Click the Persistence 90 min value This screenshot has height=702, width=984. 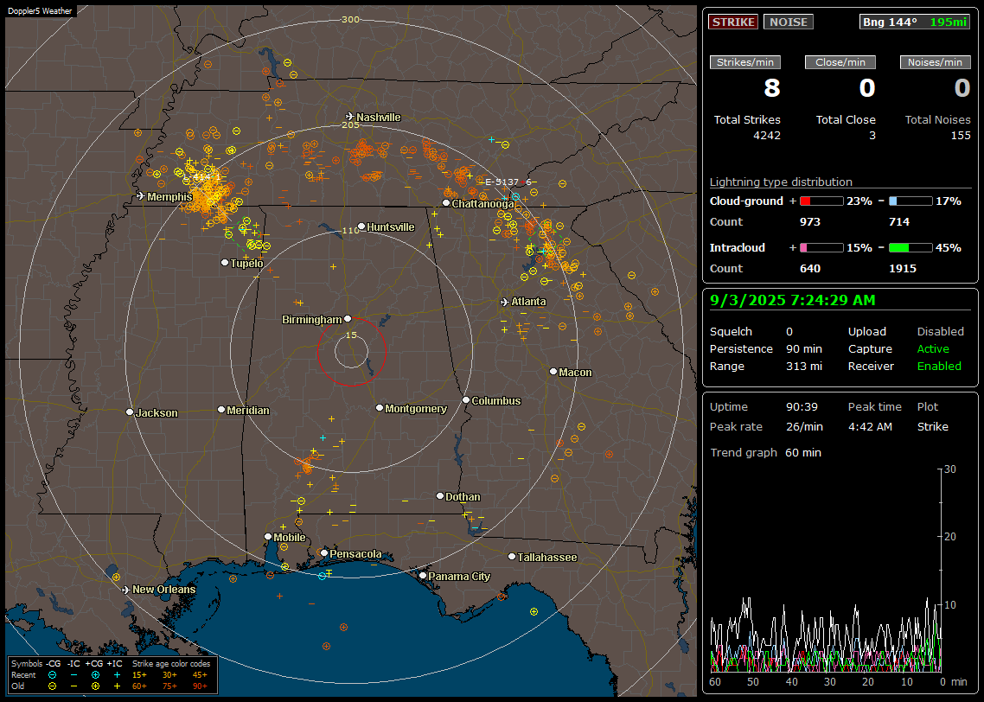pos(804,348)
